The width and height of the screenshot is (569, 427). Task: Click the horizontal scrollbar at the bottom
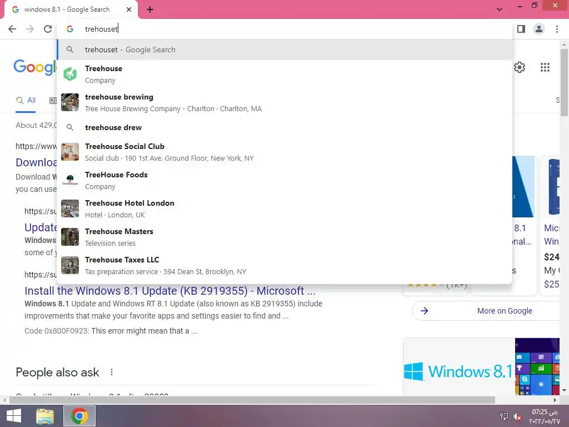pos(252,400)
